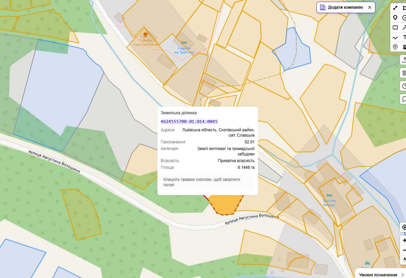This screenshot has width=406, height=278.
Task: Click the bed icon of Тростян Резорт
Action: tap(329, 195)
